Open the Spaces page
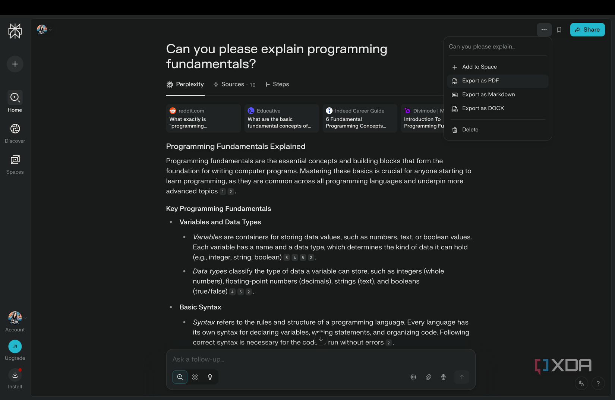 (15, 164)
